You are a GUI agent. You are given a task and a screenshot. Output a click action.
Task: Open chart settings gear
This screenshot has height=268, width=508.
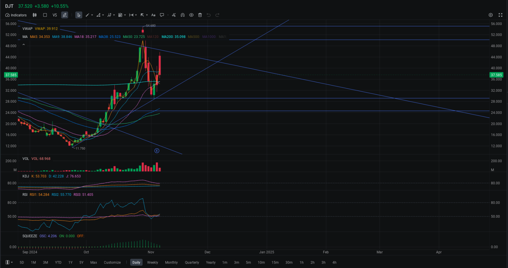491,15
